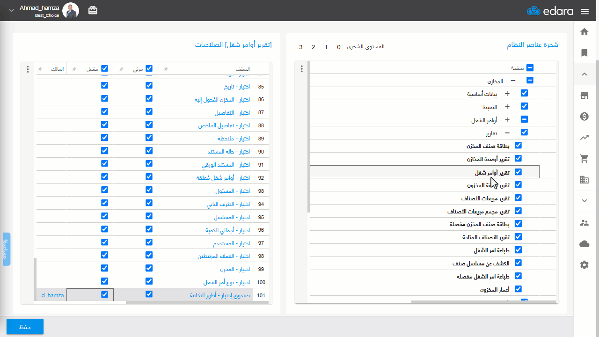Click the Ahmad_hamza profile avatar
Screen dimensions: 599x337
pyautogui.click(x=71, y=11)
